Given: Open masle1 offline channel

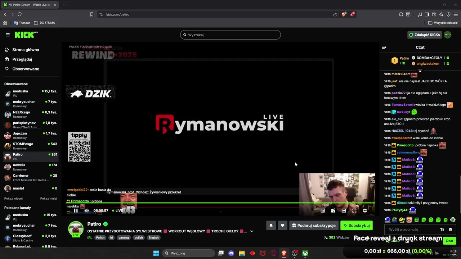Looking at the screenshot, I should point(31,188).
